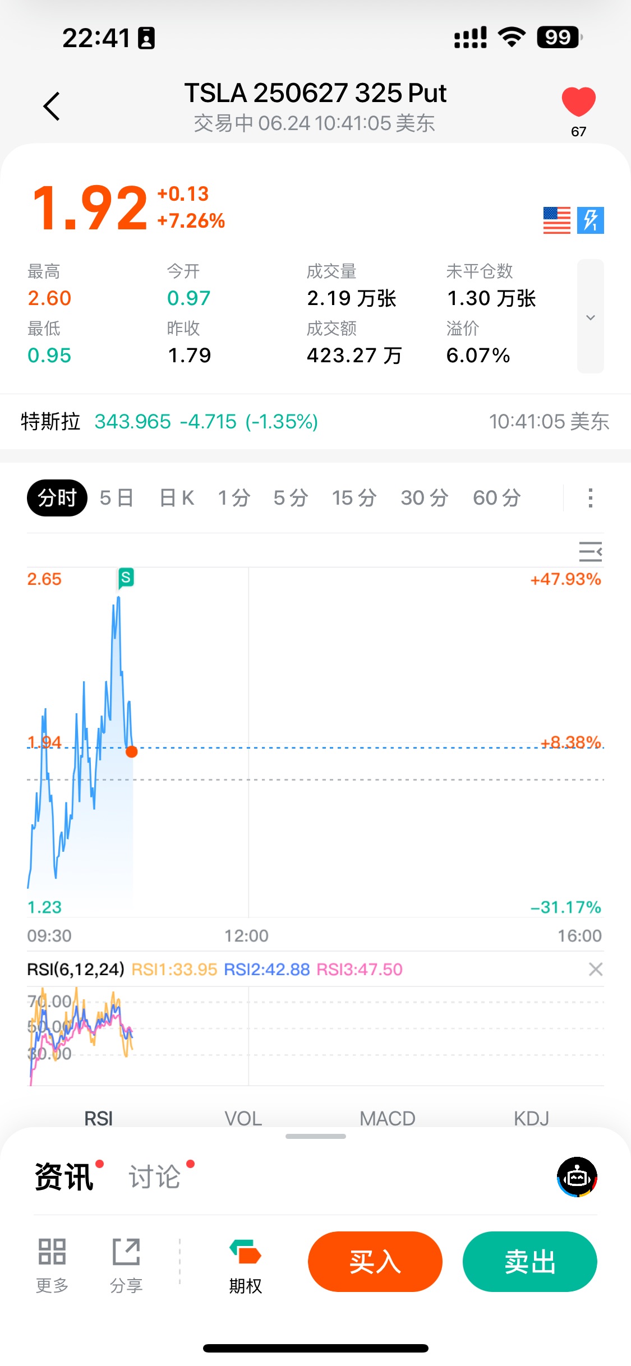Select the 15分 chart interval
This screenshot has width=631, height=1366.
point(353,498)
